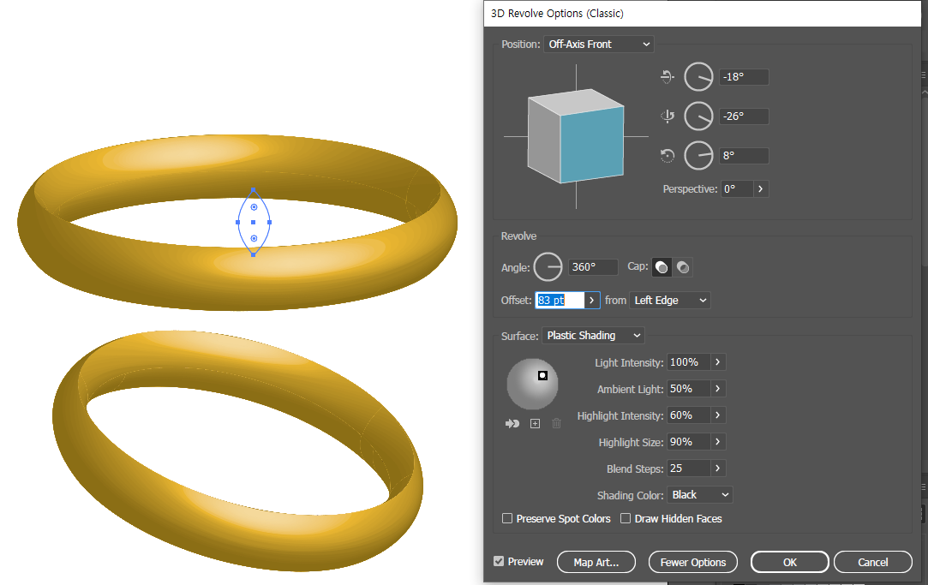Image resolution: width=928 pixels, height=585 pixels.
Task: Click the Offset 83 pt field
Action: [560, 301]
